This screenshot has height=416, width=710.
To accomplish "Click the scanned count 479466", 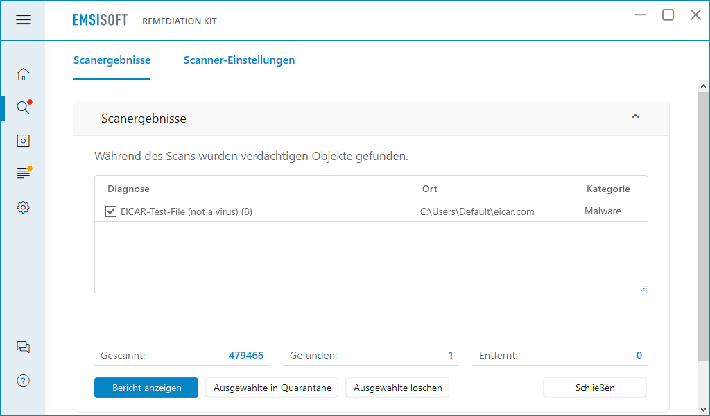I will pyautogui.click(x=246, y=356).
